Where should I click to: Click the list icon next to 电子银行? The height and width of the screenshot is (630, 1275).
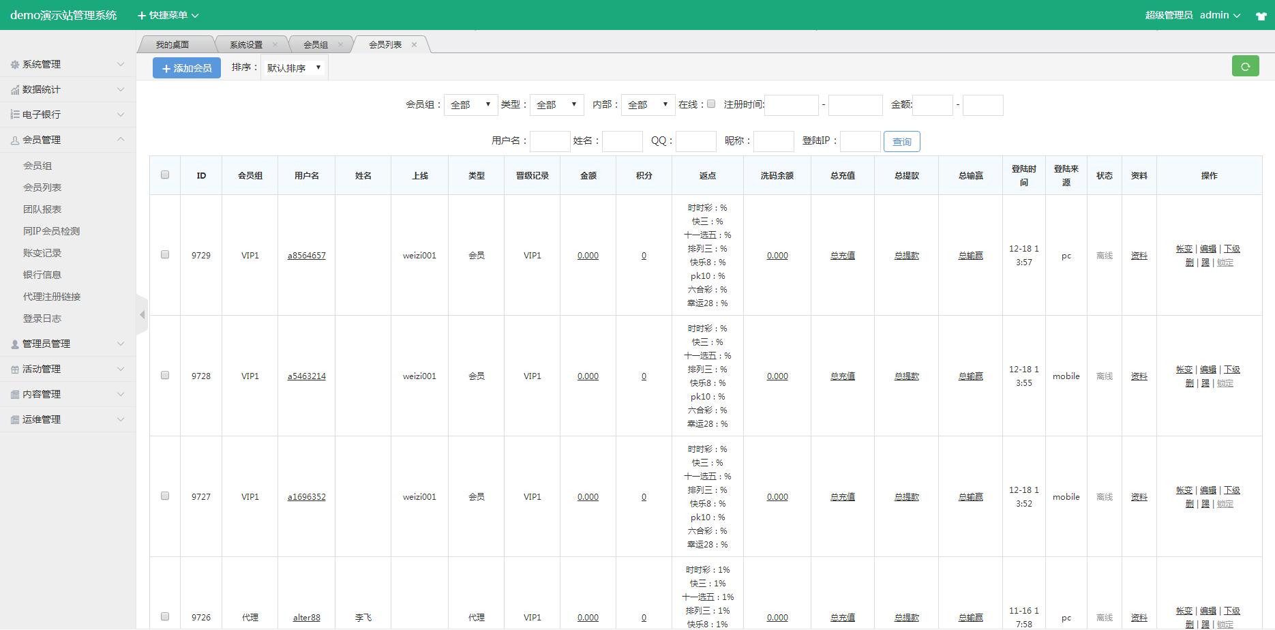(15, 115)
